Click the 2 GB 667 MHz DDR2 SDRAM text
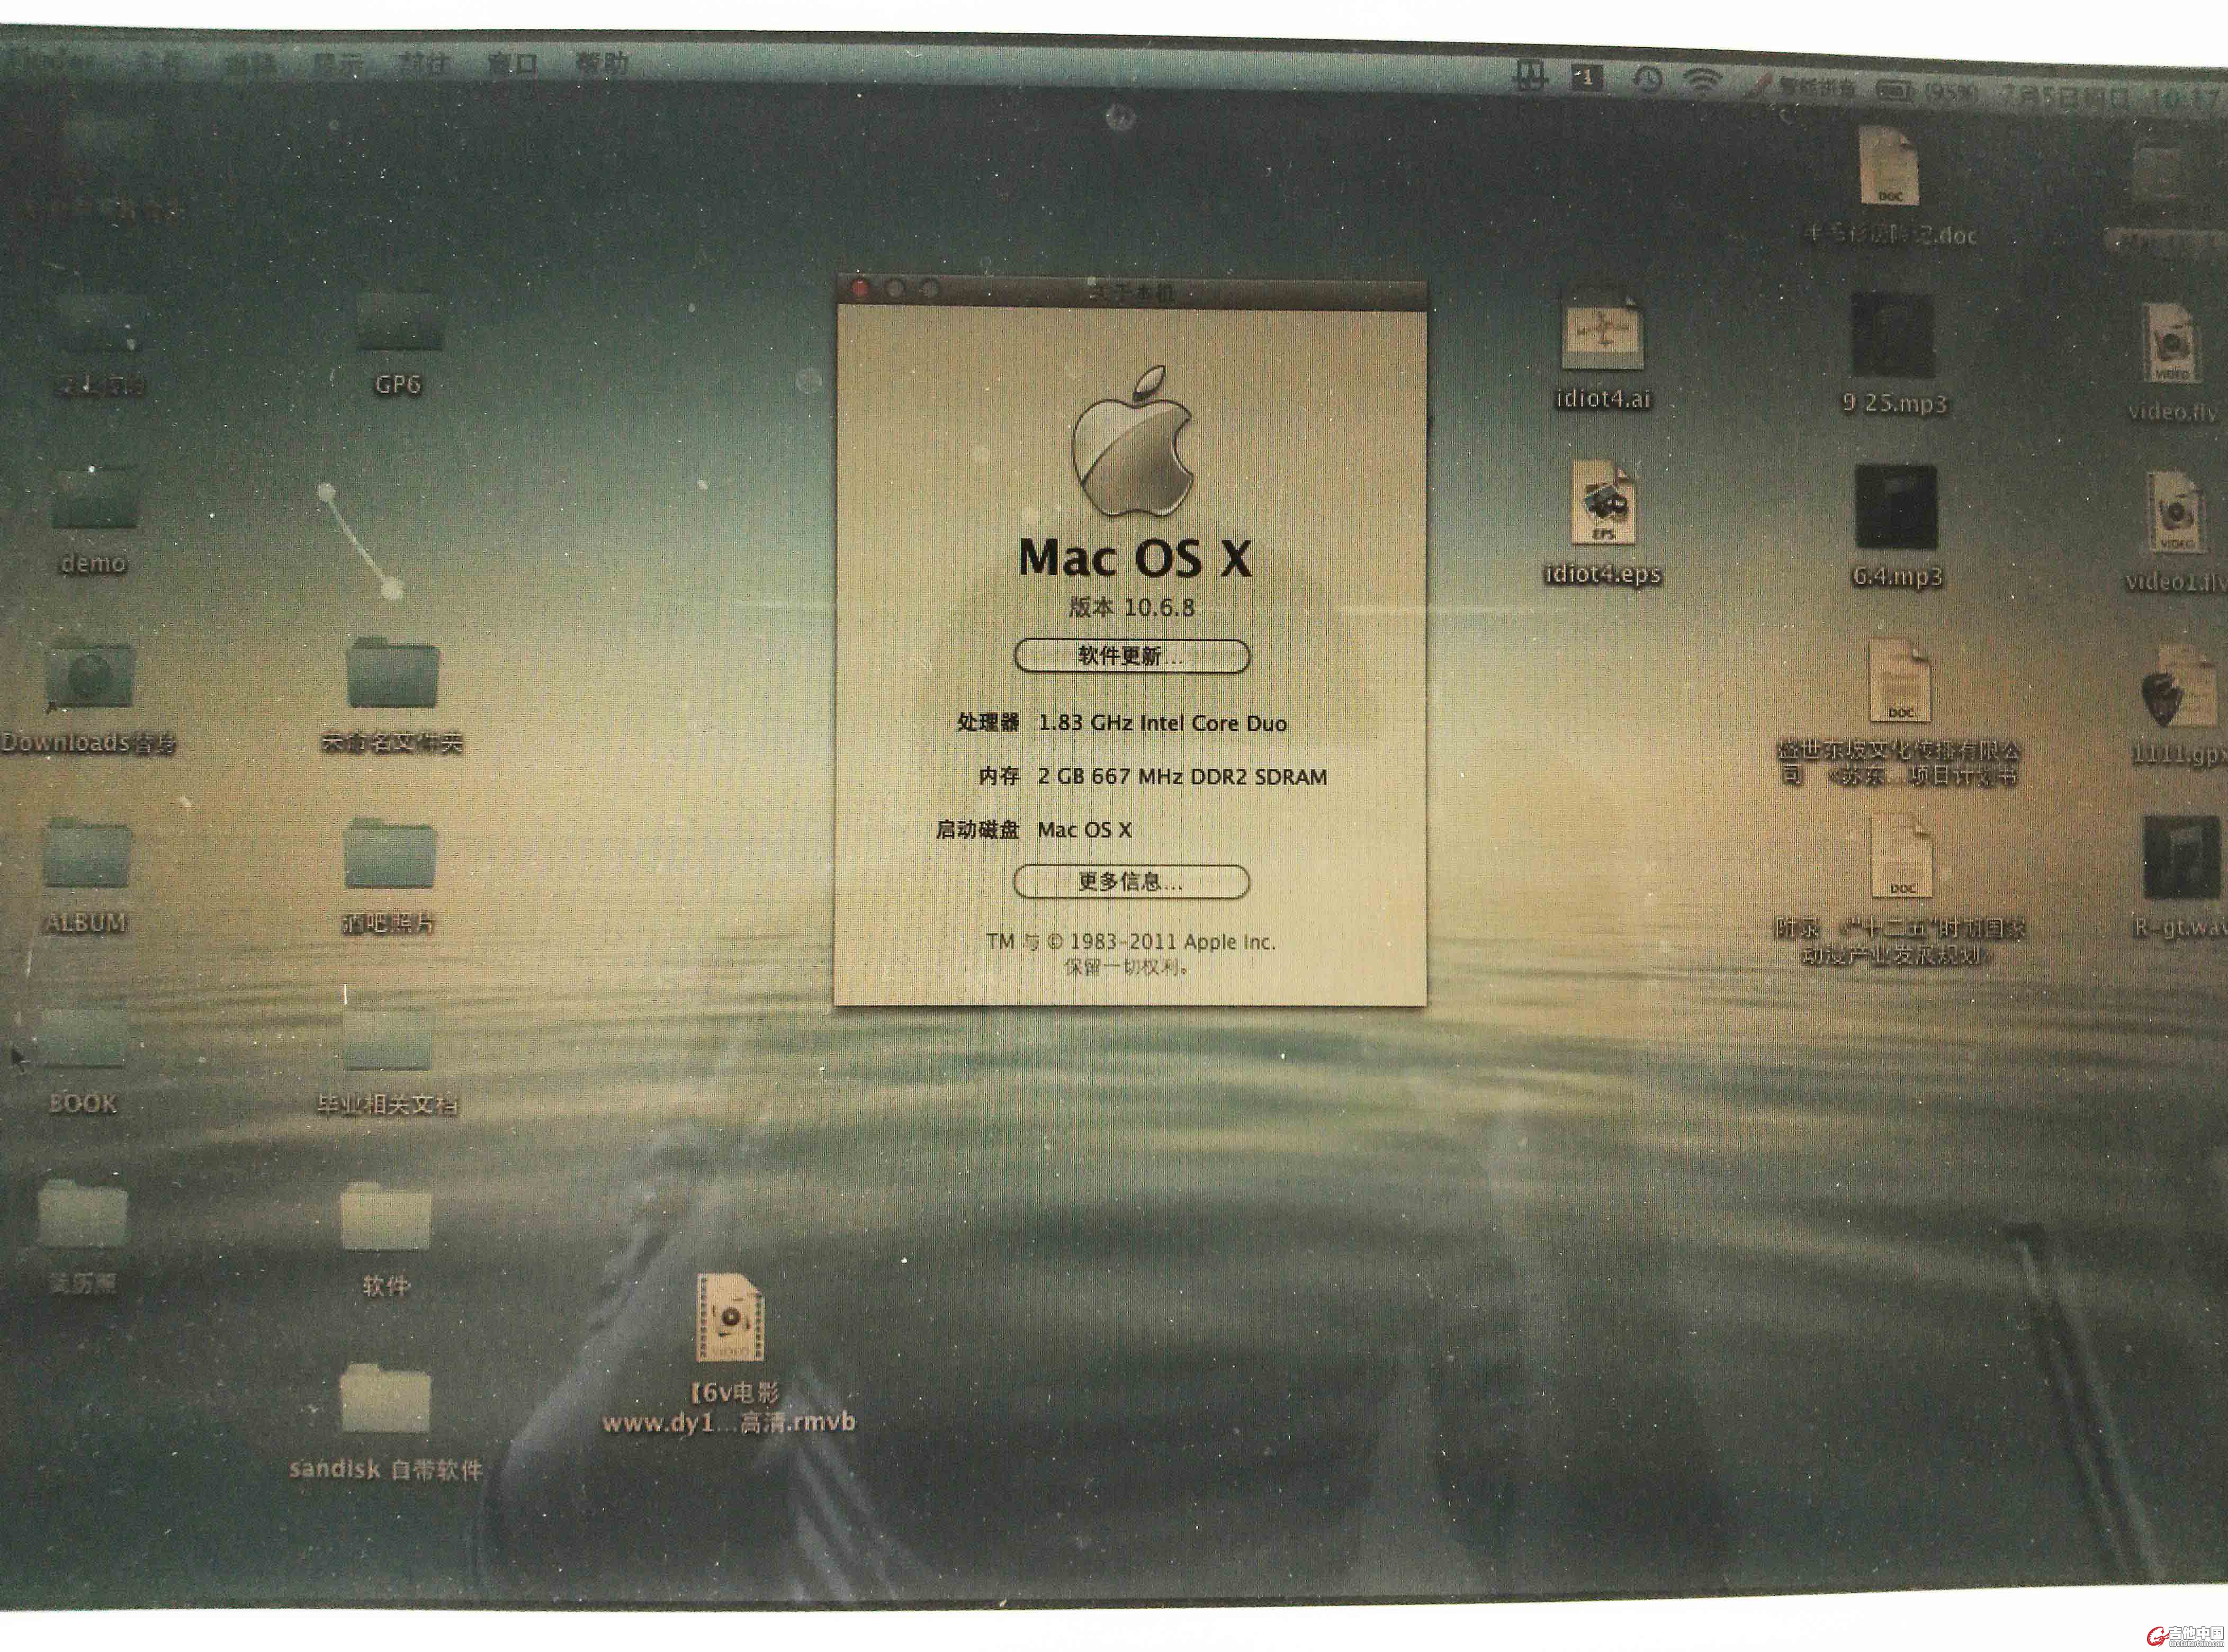The width and height of the screenshot is (2228, 1652). click(1182, 776)
